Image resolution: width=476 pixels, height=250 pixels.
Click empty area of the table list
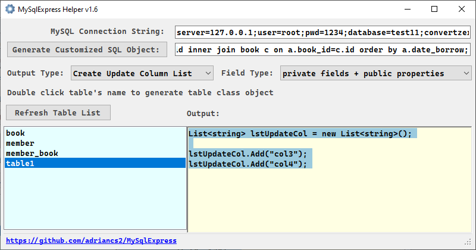pos(95,198)
